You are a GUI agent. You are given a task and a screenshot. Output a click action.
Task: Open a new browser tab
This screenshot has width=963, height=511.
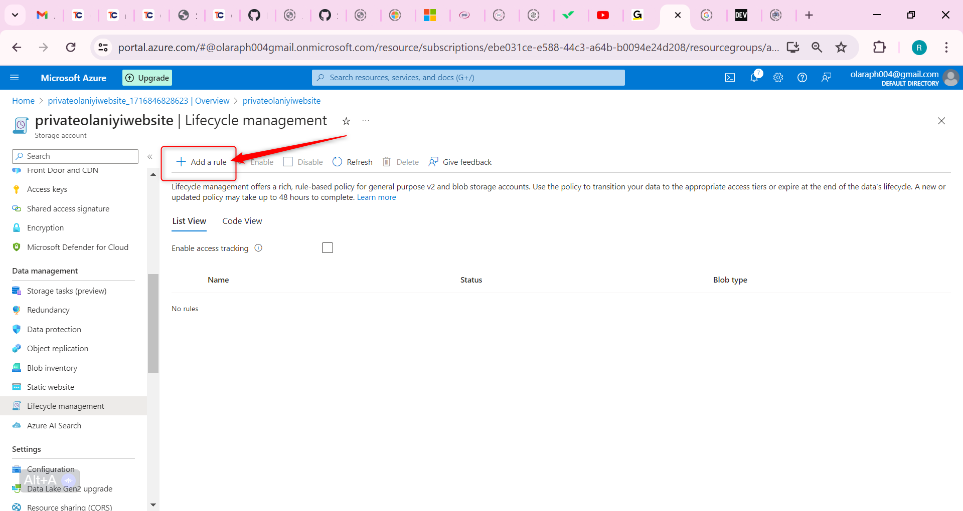(x=809, y=15)
